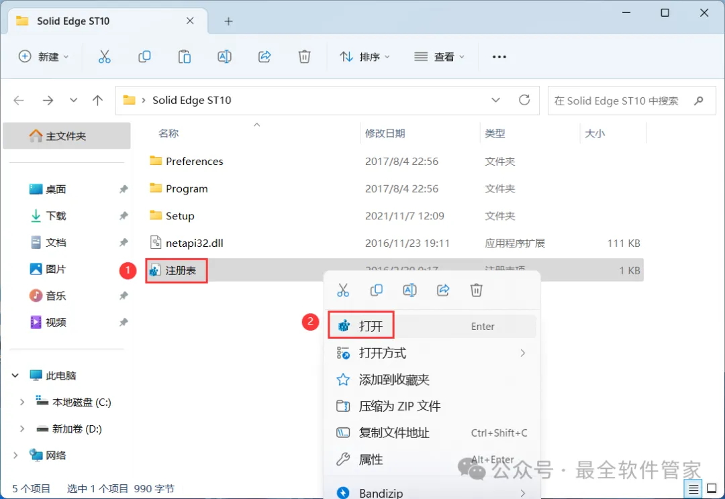Viewport: 725px width, 499px height.
Task: Click the search magnifier icon
Action: tap(699, 101)
